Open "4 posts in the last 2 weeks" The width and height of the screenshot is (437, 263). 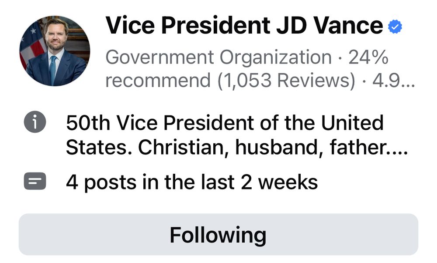click(x=192, y=182)
